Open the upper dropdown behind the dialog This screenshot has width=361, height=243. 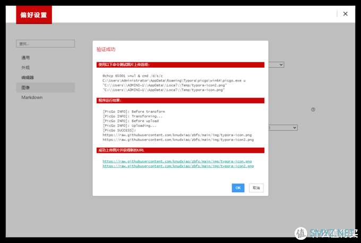[276, 65]
